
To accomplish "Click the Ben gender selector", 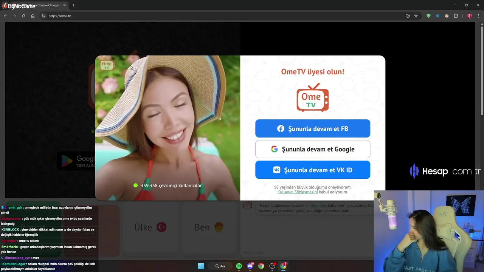I will point(209,227).
